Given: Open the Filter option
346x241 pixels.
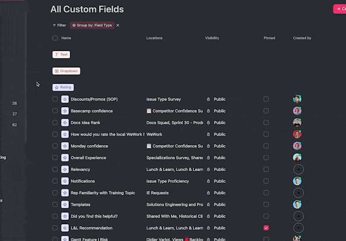Looking at the screenshot, I should click(x=59, y=25).
